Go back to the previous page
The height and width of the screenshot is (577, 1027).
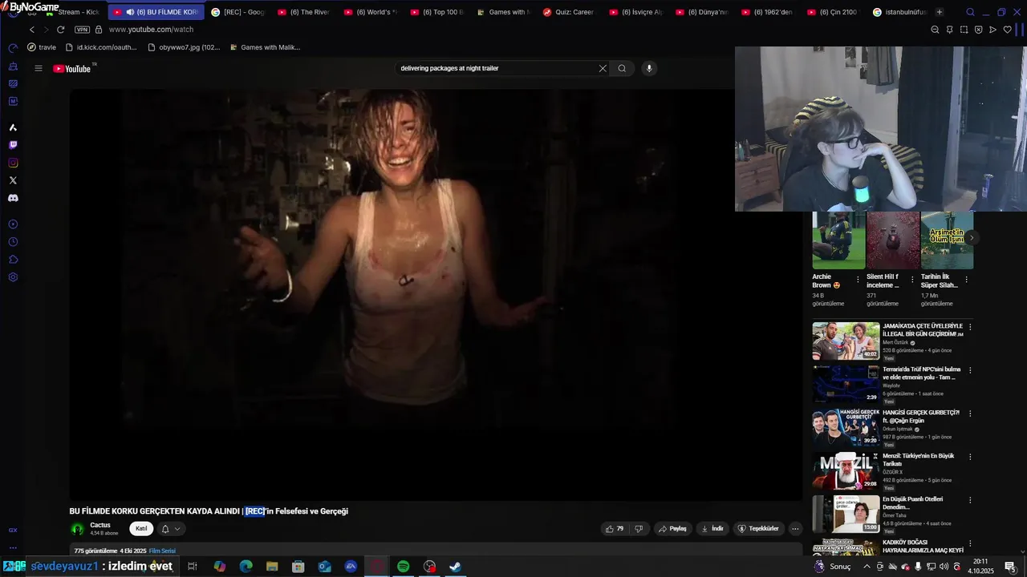click(32, 30)
